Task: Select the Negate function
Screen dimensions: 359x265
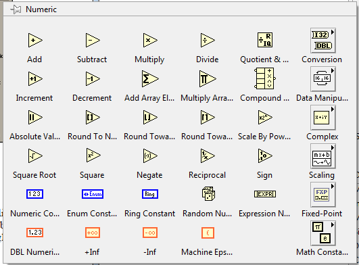Action: (x=150, y=155)
